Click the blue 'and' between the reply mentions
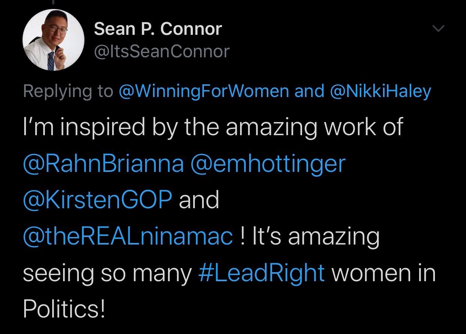466x334 pixels. (x=309, y=91)
